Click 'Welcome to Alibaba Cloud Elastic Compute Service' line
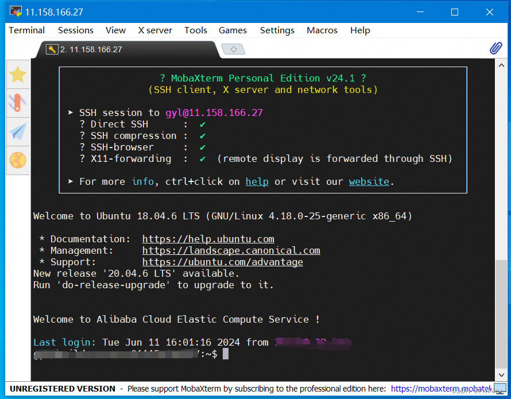 click(x=176, y=319)
